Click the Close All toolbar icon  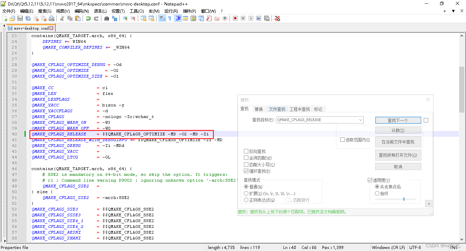[44, 18]
